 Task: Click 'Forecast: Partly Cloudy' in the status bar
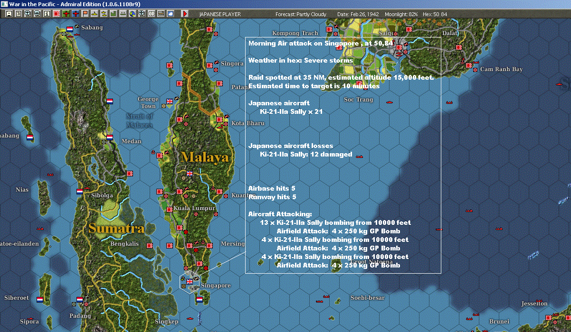[301, 14]
